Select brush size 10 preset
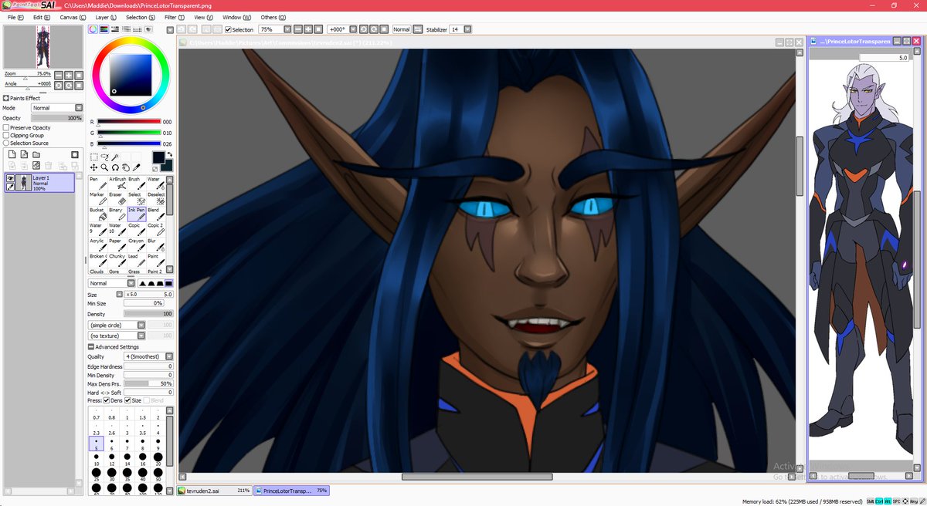The width and height of the screenshot is (927, 506). coord(96,460)
